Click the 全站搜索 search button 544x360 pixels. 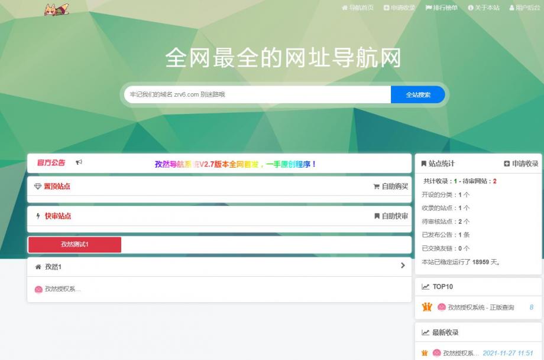(417, 94)
